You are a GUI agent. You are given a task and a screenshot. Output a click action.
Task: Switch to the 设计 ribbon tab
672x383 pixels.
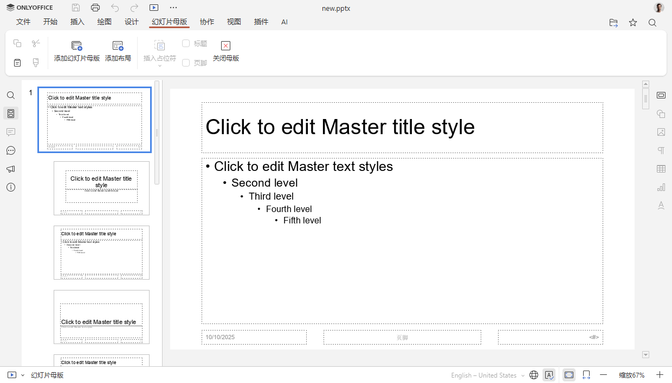[131, 22]
